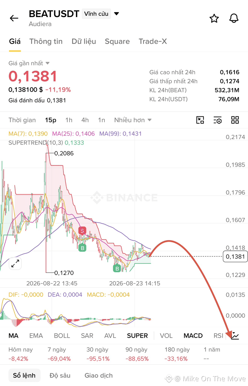Tap the 24h high value 0,1616
248x386 pixels.
coord(230,72)
